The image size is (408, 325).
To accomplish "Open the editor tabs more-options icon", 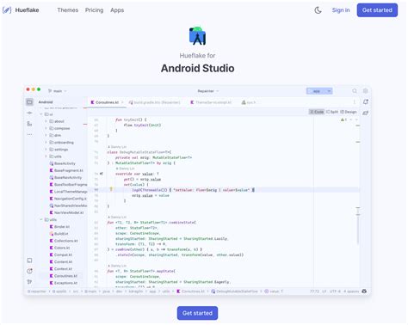I will point(355,102).
